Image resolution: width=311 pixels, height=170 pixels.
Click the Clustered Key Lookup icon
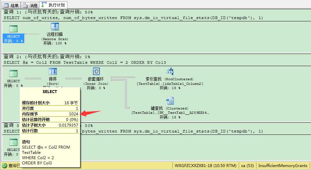[170, 101]
